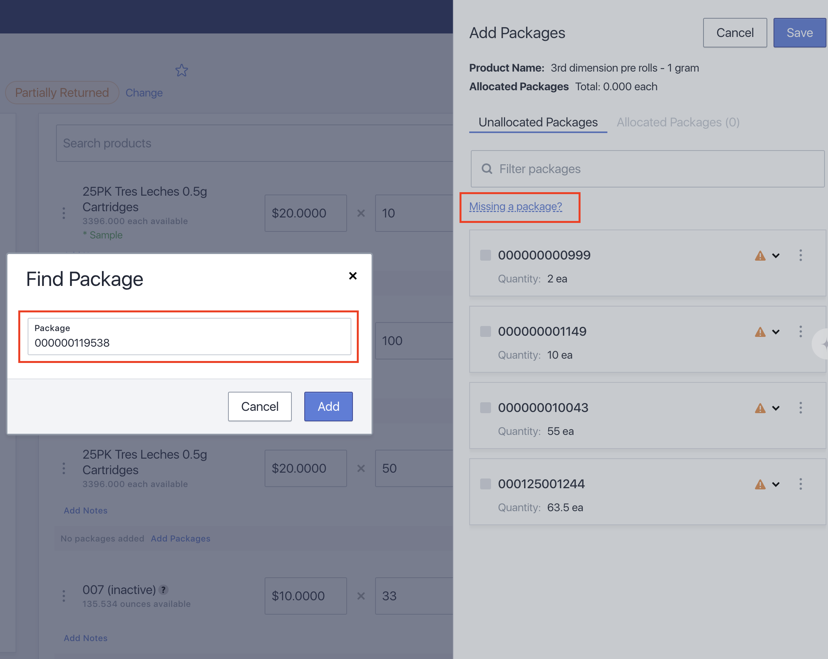Click quantity field showing 100
This screenshot has height=659, width=828.
[414, 341]
